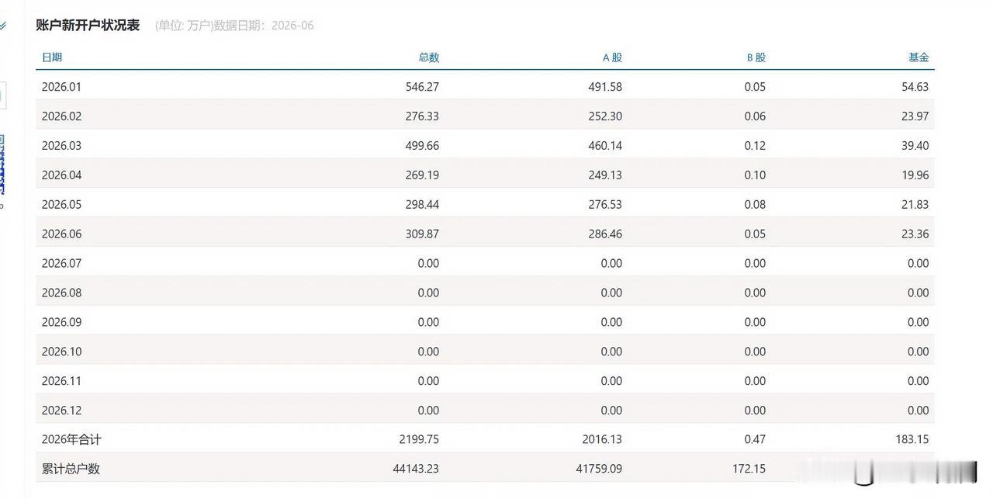Click the 总数 column header
The width and height of the screenshot is (993, 499).
click(429, 57)
